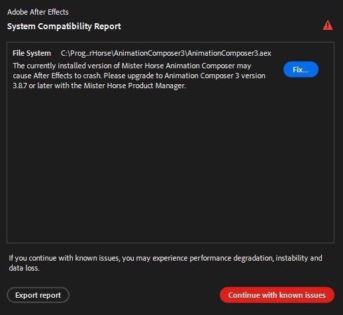The height and width of the screenshot is (315, 343).
Task: Click the AnimationComposer3.aex file name
Action: coord(229,53)
